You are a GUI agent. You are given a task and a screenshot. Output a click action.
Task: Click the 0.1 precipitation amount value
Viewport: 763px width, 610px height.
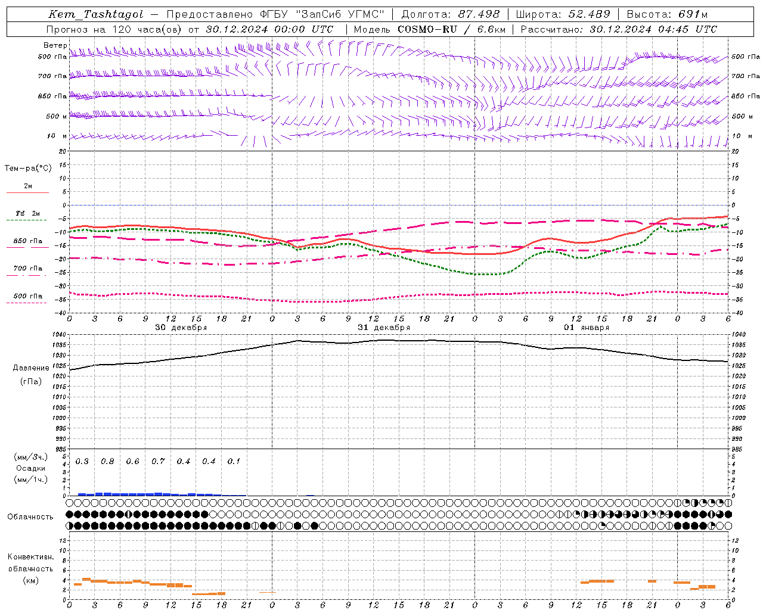pos(234,462)
